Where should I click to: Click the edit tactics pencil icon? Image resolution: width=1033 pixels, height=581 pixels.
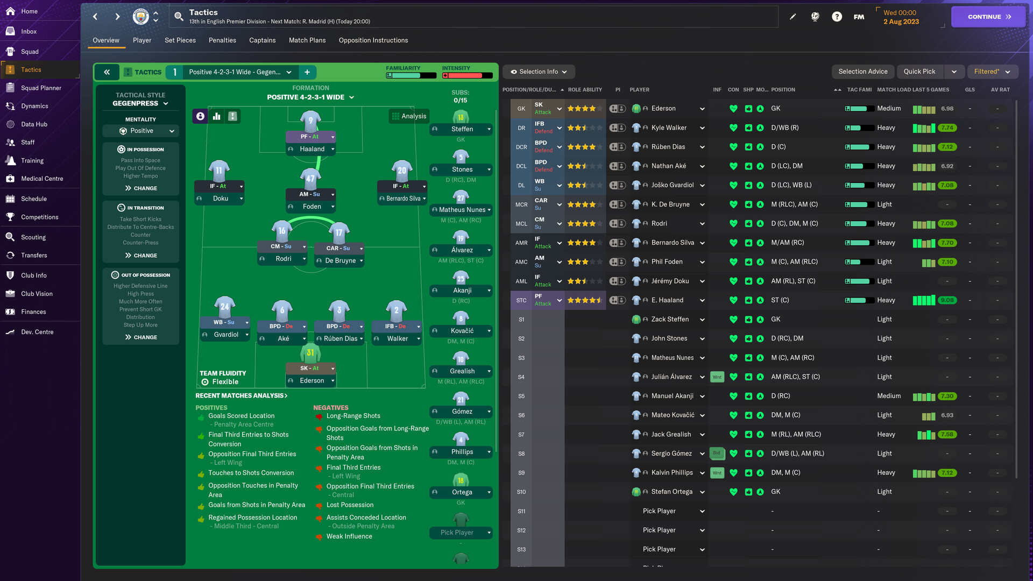pyautogui.click(x=793, y=16)
